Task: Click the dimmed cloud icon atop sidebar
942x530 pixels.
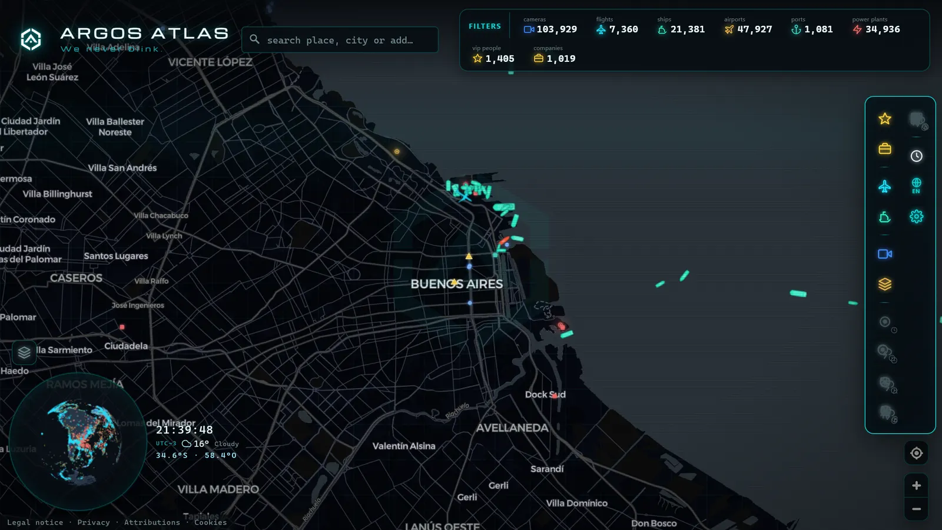Action: [917, 120]
